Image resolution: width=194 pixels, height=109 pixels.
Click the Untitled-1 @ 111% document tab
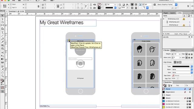16,12
